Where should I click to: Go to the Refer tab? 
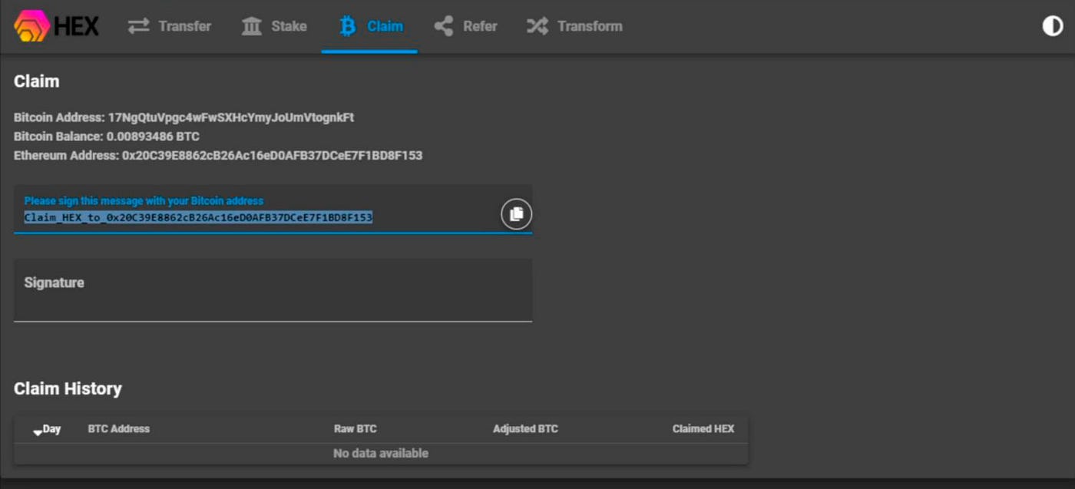pos(465,26)
